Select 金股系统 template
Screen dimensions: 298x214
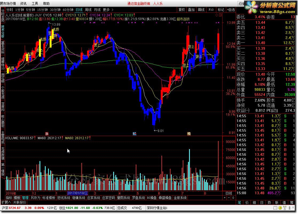point(180,198)
